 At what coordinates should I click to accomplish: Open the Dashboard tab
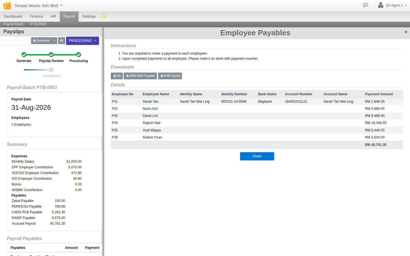point(13,16)
